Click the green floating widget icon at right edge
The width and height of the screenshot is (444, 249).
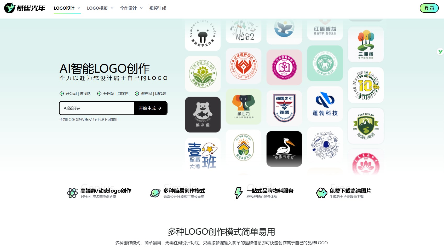(x=440, y=52)
